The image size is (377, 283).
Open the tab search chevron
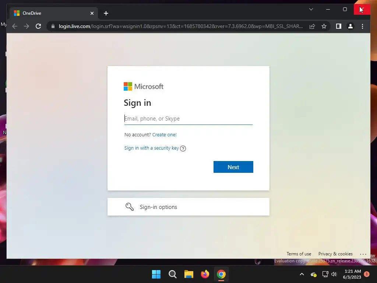(311, 9)
